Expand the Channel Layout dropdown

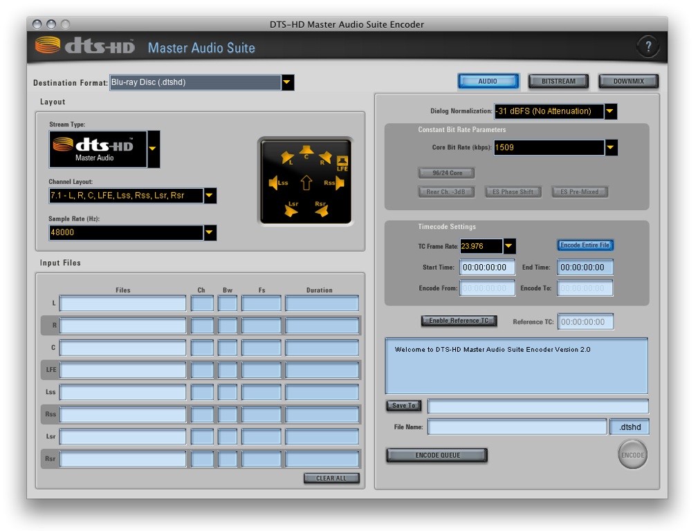(210, 196)
